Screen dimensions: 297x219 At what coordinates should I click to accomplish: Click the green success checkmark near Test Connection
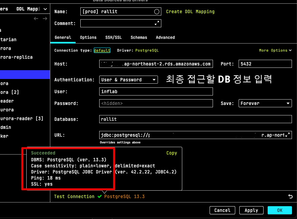[x=100, y=196]
